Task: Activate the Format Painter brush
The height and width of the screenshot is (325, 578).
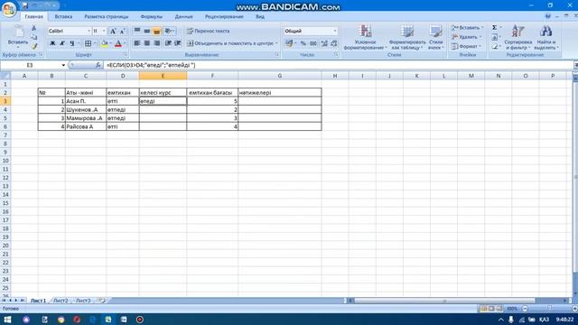Action: tap(34, 46)
